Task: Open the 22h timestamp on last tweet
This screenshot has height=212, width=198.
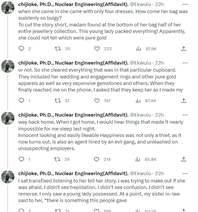Action: tap(159, 174)
